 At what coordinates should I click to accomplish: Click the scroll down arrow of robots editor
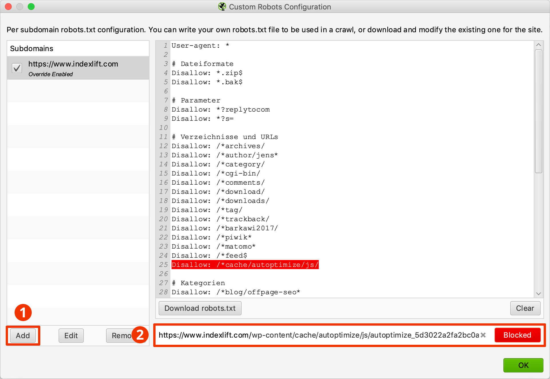539,294
